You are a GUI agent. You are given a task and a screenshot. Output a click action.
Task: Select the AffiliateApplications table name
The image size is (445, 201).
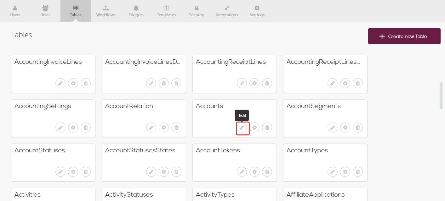(316, 195)
